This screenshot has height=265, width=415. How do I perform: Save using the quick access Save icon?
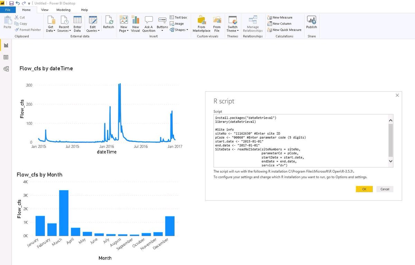12,3
